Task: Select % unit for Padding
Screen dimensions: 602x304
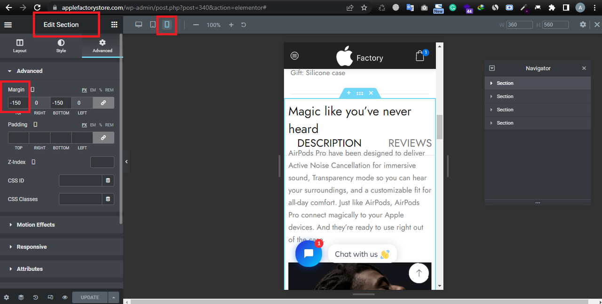Action: pos(101,125)
